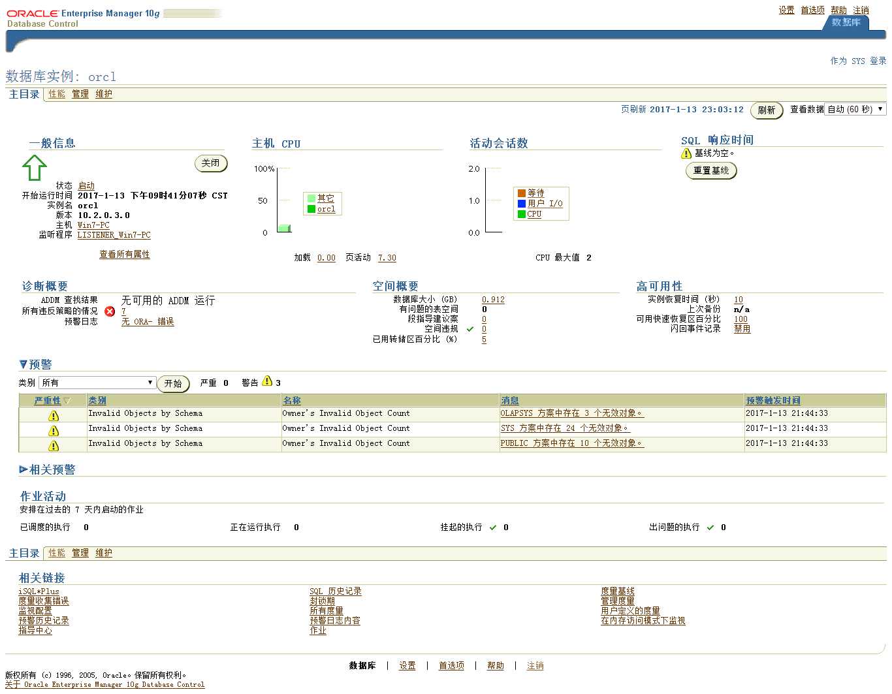Open the 首选项 link in the header
Viewport: 892px width, 694px height.
coord(812,10)
